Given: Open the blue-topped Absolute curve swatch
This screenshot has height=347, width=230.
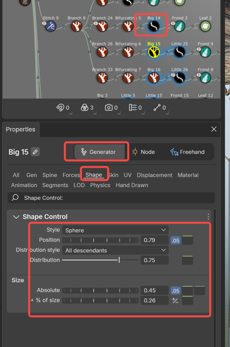Looking at the screenshot, I should point(200,290).
